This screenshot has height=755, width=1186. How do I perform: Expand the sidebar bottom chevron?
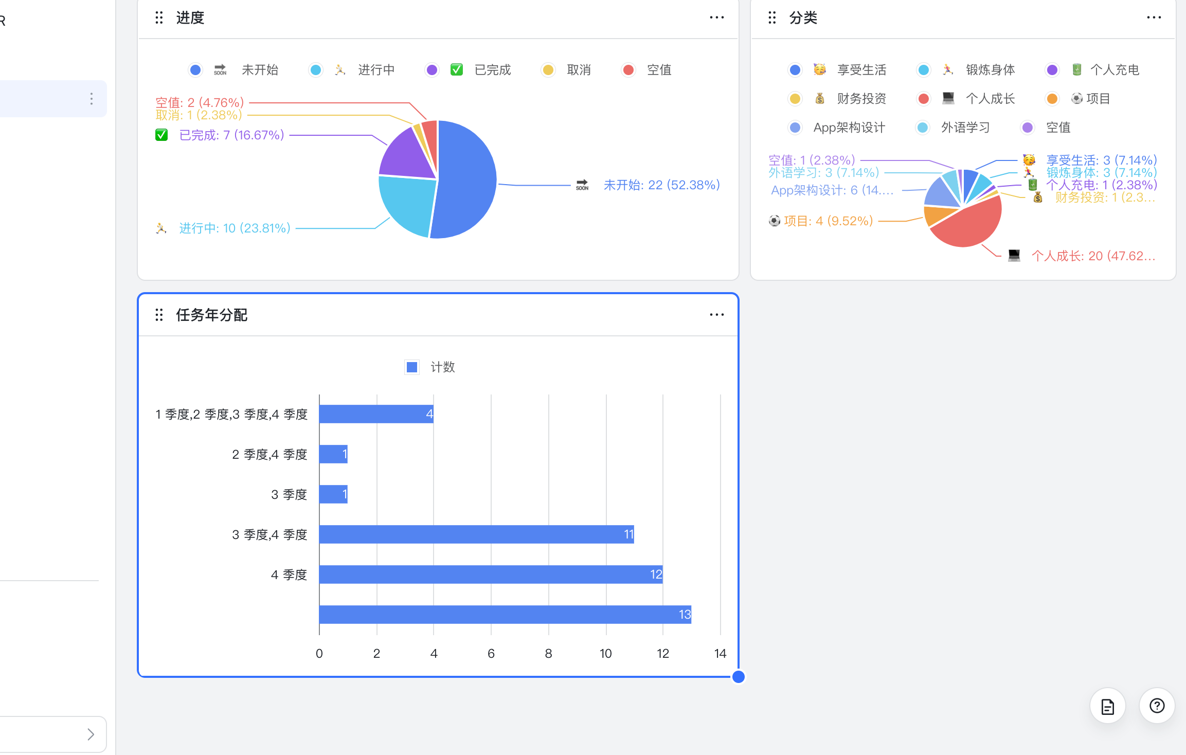91,734
